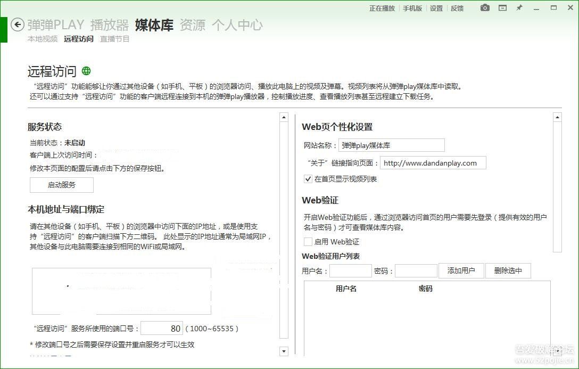
Task: Open the 播放器 tab
Action: (110, 25)
